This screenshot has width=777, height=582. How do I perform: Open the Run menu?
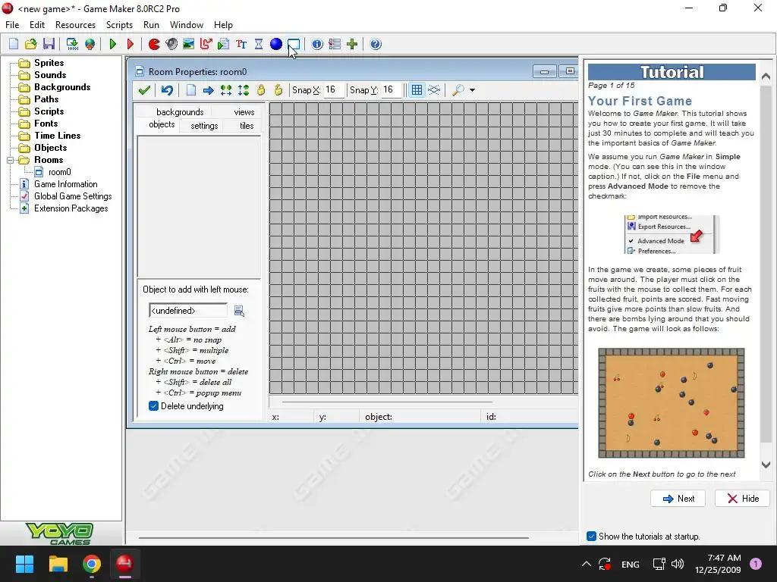pos(151,25)
